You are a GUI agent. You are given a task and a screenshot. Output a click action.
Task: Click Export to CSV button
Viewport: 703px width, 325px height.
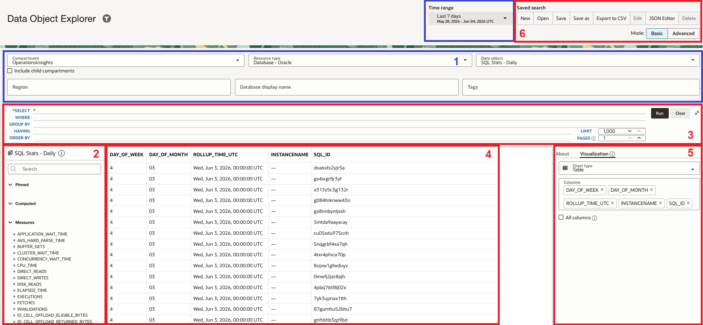pos(611,18)
